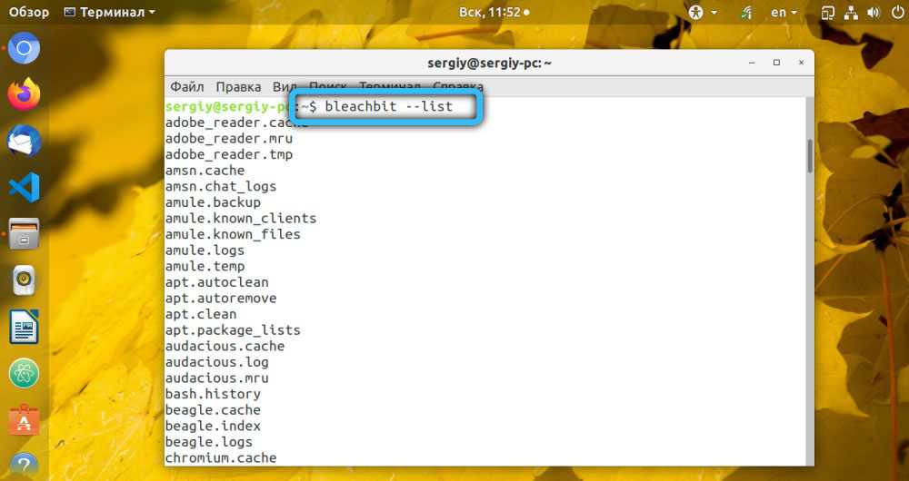Click the terminal vertical scrollbar thumb

(809, 155)
